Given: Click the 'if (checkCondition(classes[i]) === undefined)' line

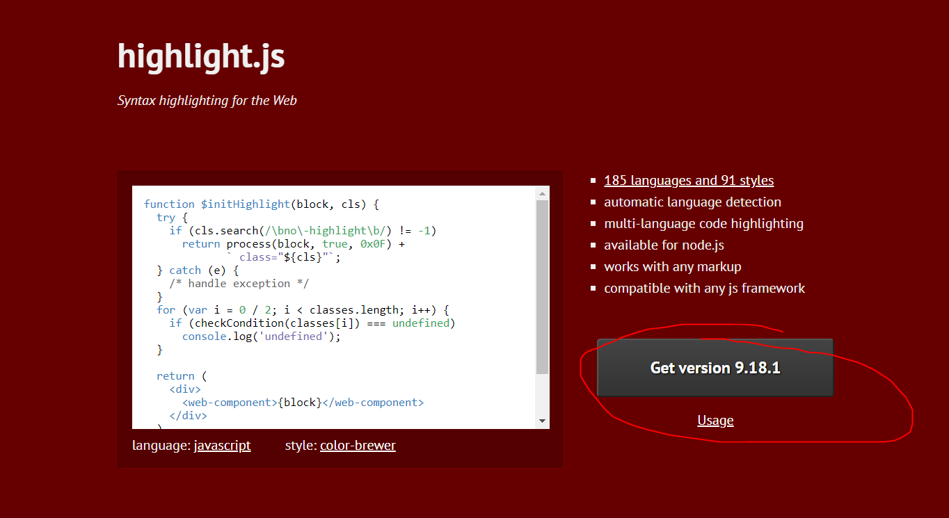Looking at the screenshot, I should coord(312,323).
